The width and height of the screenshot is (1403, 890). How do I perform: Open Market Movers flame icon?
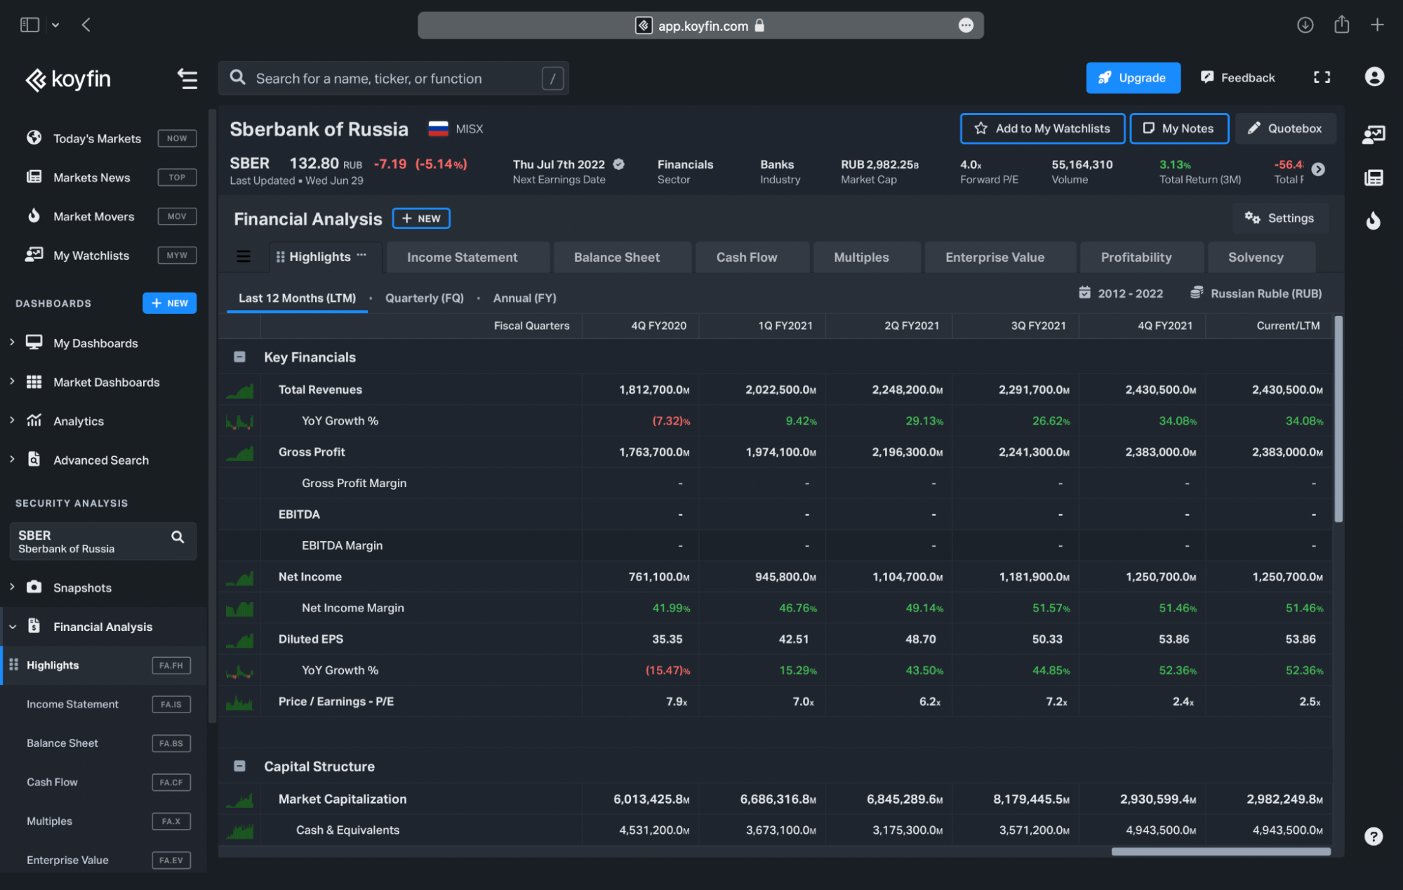coord(34,215)
